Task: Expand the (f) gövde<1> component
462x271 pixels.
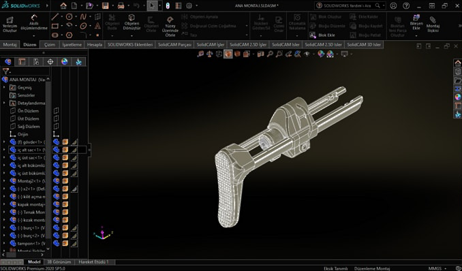Action: (4, 142)
